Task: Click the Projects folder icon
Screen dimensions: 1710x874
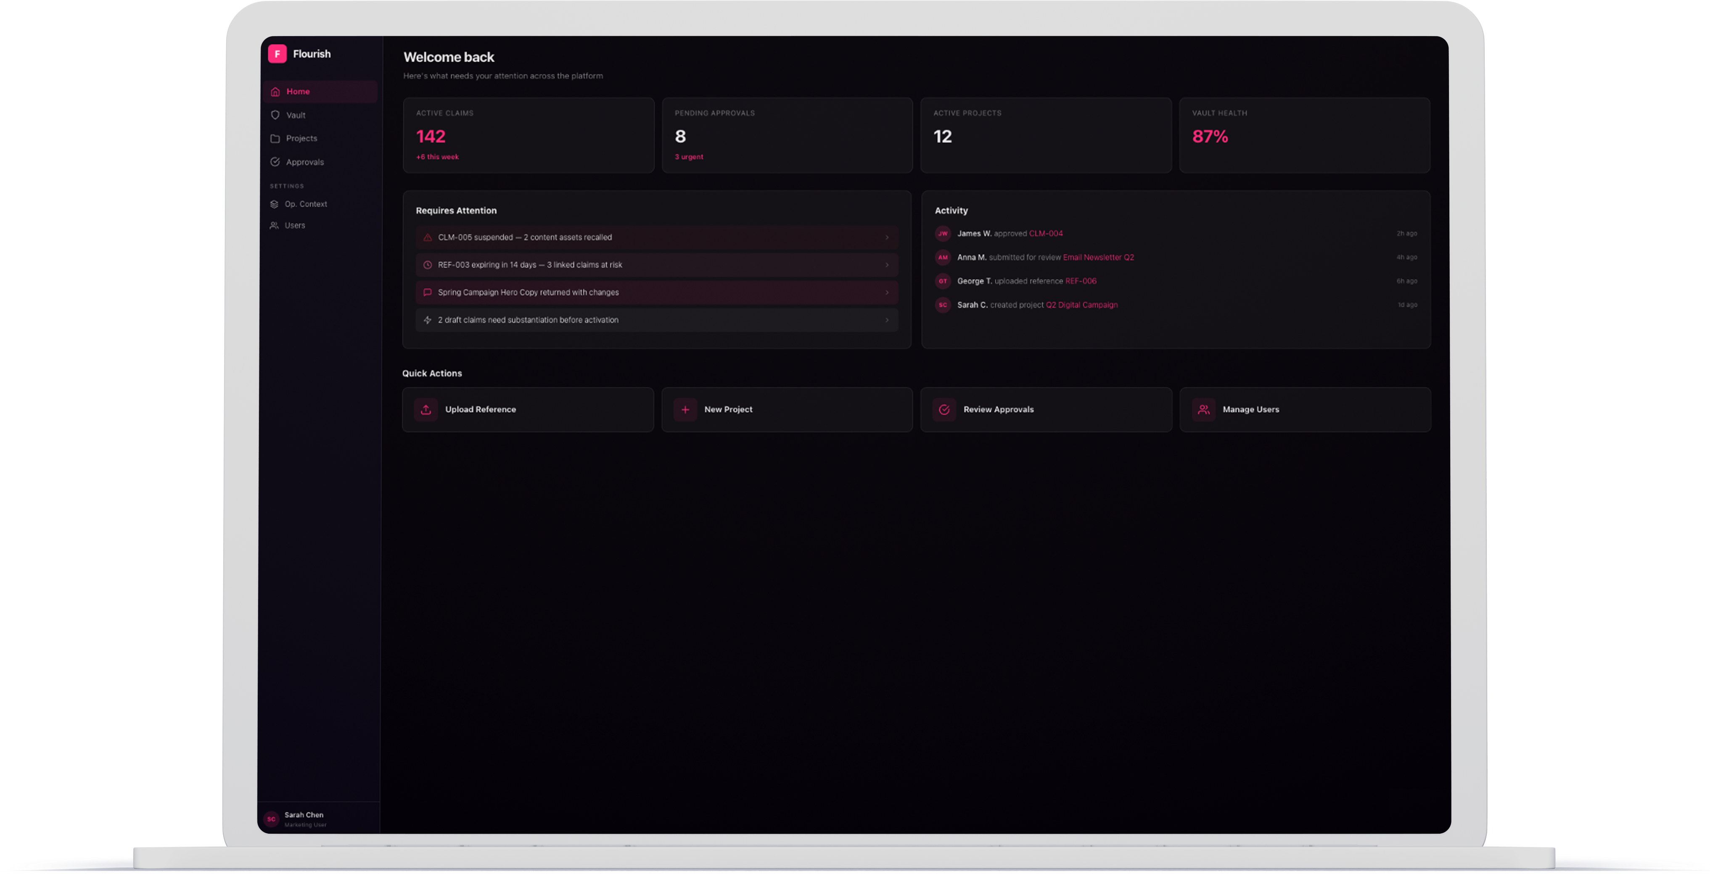Action: [x=275, y=138]
